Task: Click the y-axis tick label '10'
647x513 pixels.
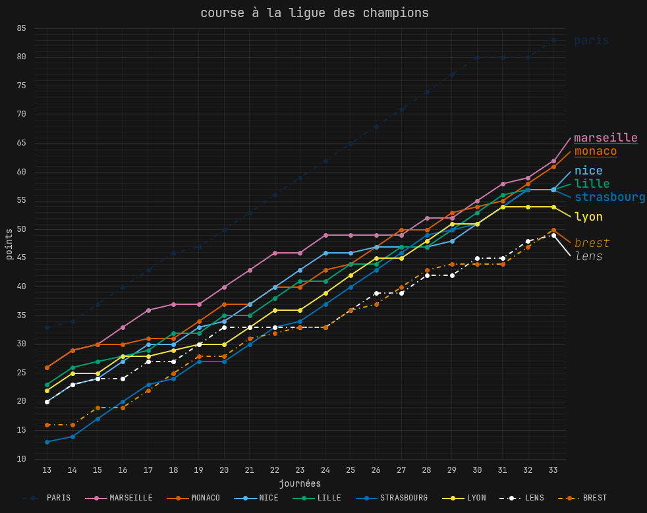Action: click(x=22, y=459)
